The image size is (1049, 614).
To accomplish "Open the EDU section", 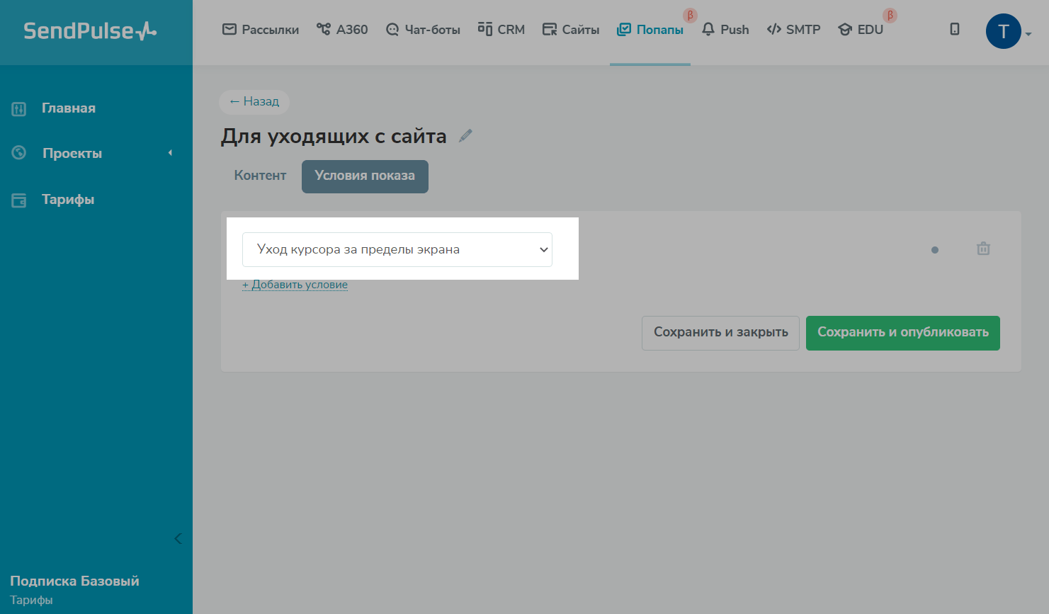I will tap(861, 30).
